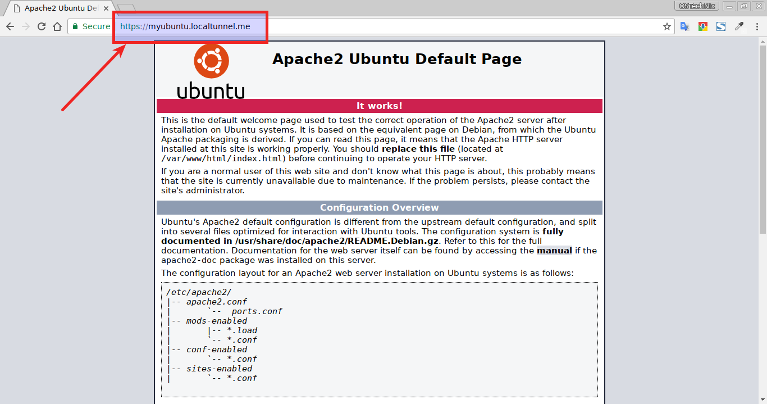Restore the browser window size
Screen dimensions: 767x404
pos(743,6)
